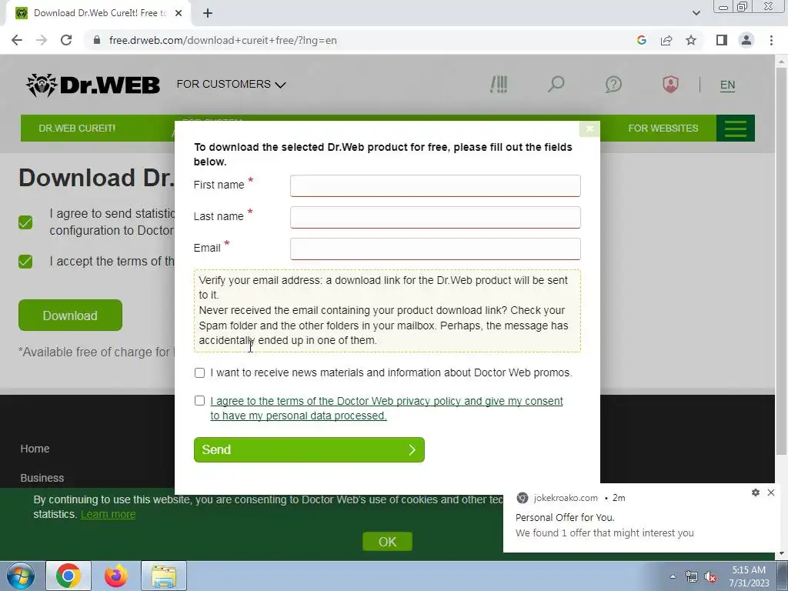
Task: Open the Dr.Web support question icon
Action: pyautogui.click(x=613, y=84)
